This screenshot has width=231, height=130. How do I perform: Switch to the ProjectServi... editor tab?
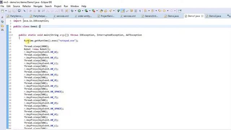pyautogui.click(x=106, y=16)
